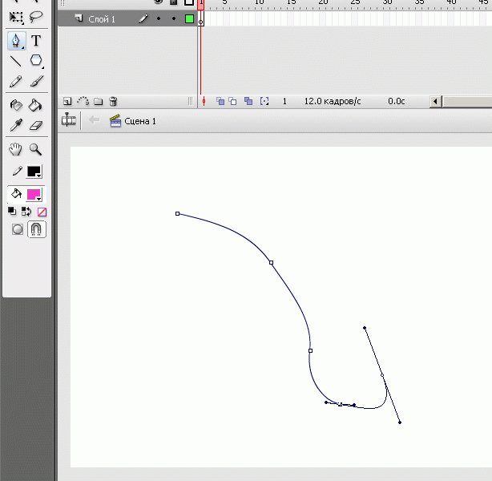Select the Pen tool
The image size is (492, 481).
tap(16, 41)
